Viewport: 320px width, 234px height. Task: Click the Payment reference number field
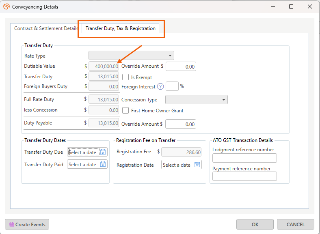[244, 176]
